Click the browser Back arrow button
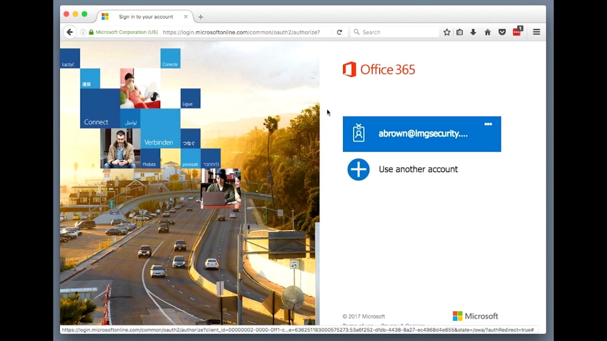 click(70, 32)
